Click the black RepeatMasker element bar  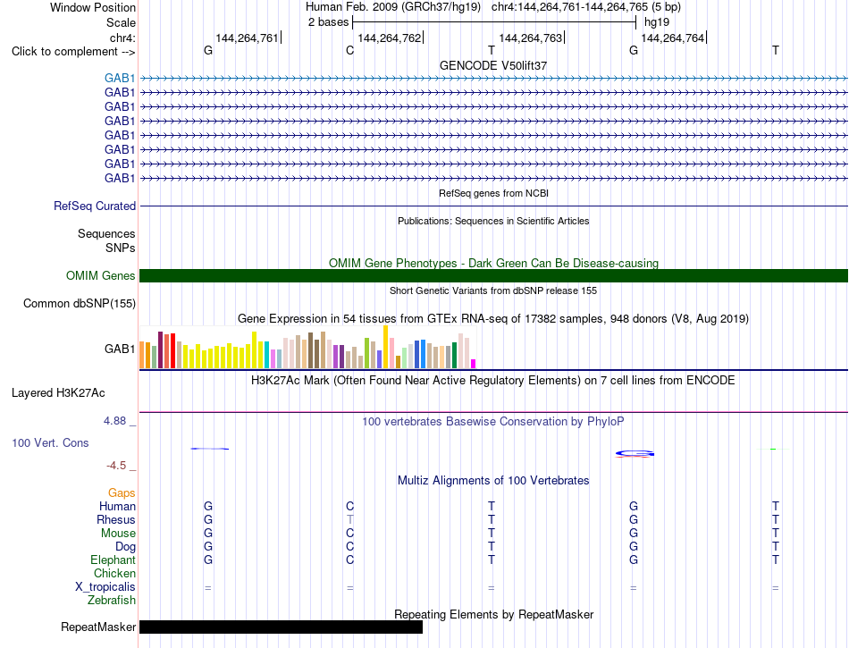pos(281,627)
